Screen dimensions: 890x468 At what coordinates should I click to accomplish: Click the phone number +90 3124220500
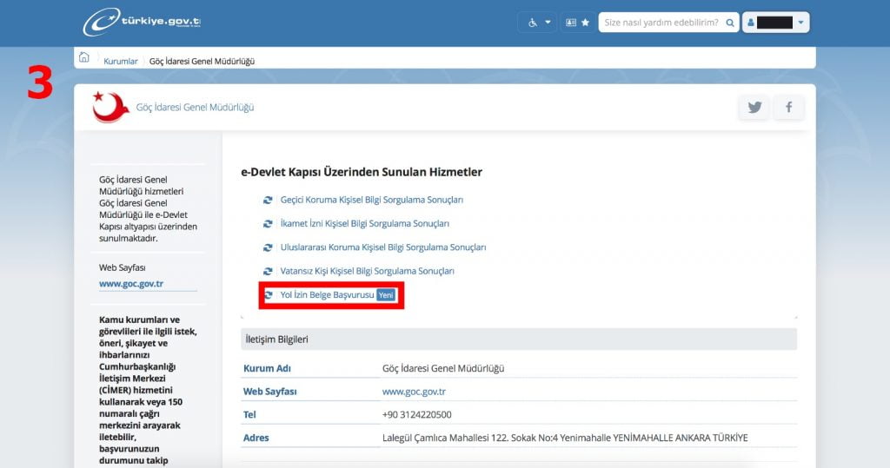pyautogui.click(x=416, y=415)
